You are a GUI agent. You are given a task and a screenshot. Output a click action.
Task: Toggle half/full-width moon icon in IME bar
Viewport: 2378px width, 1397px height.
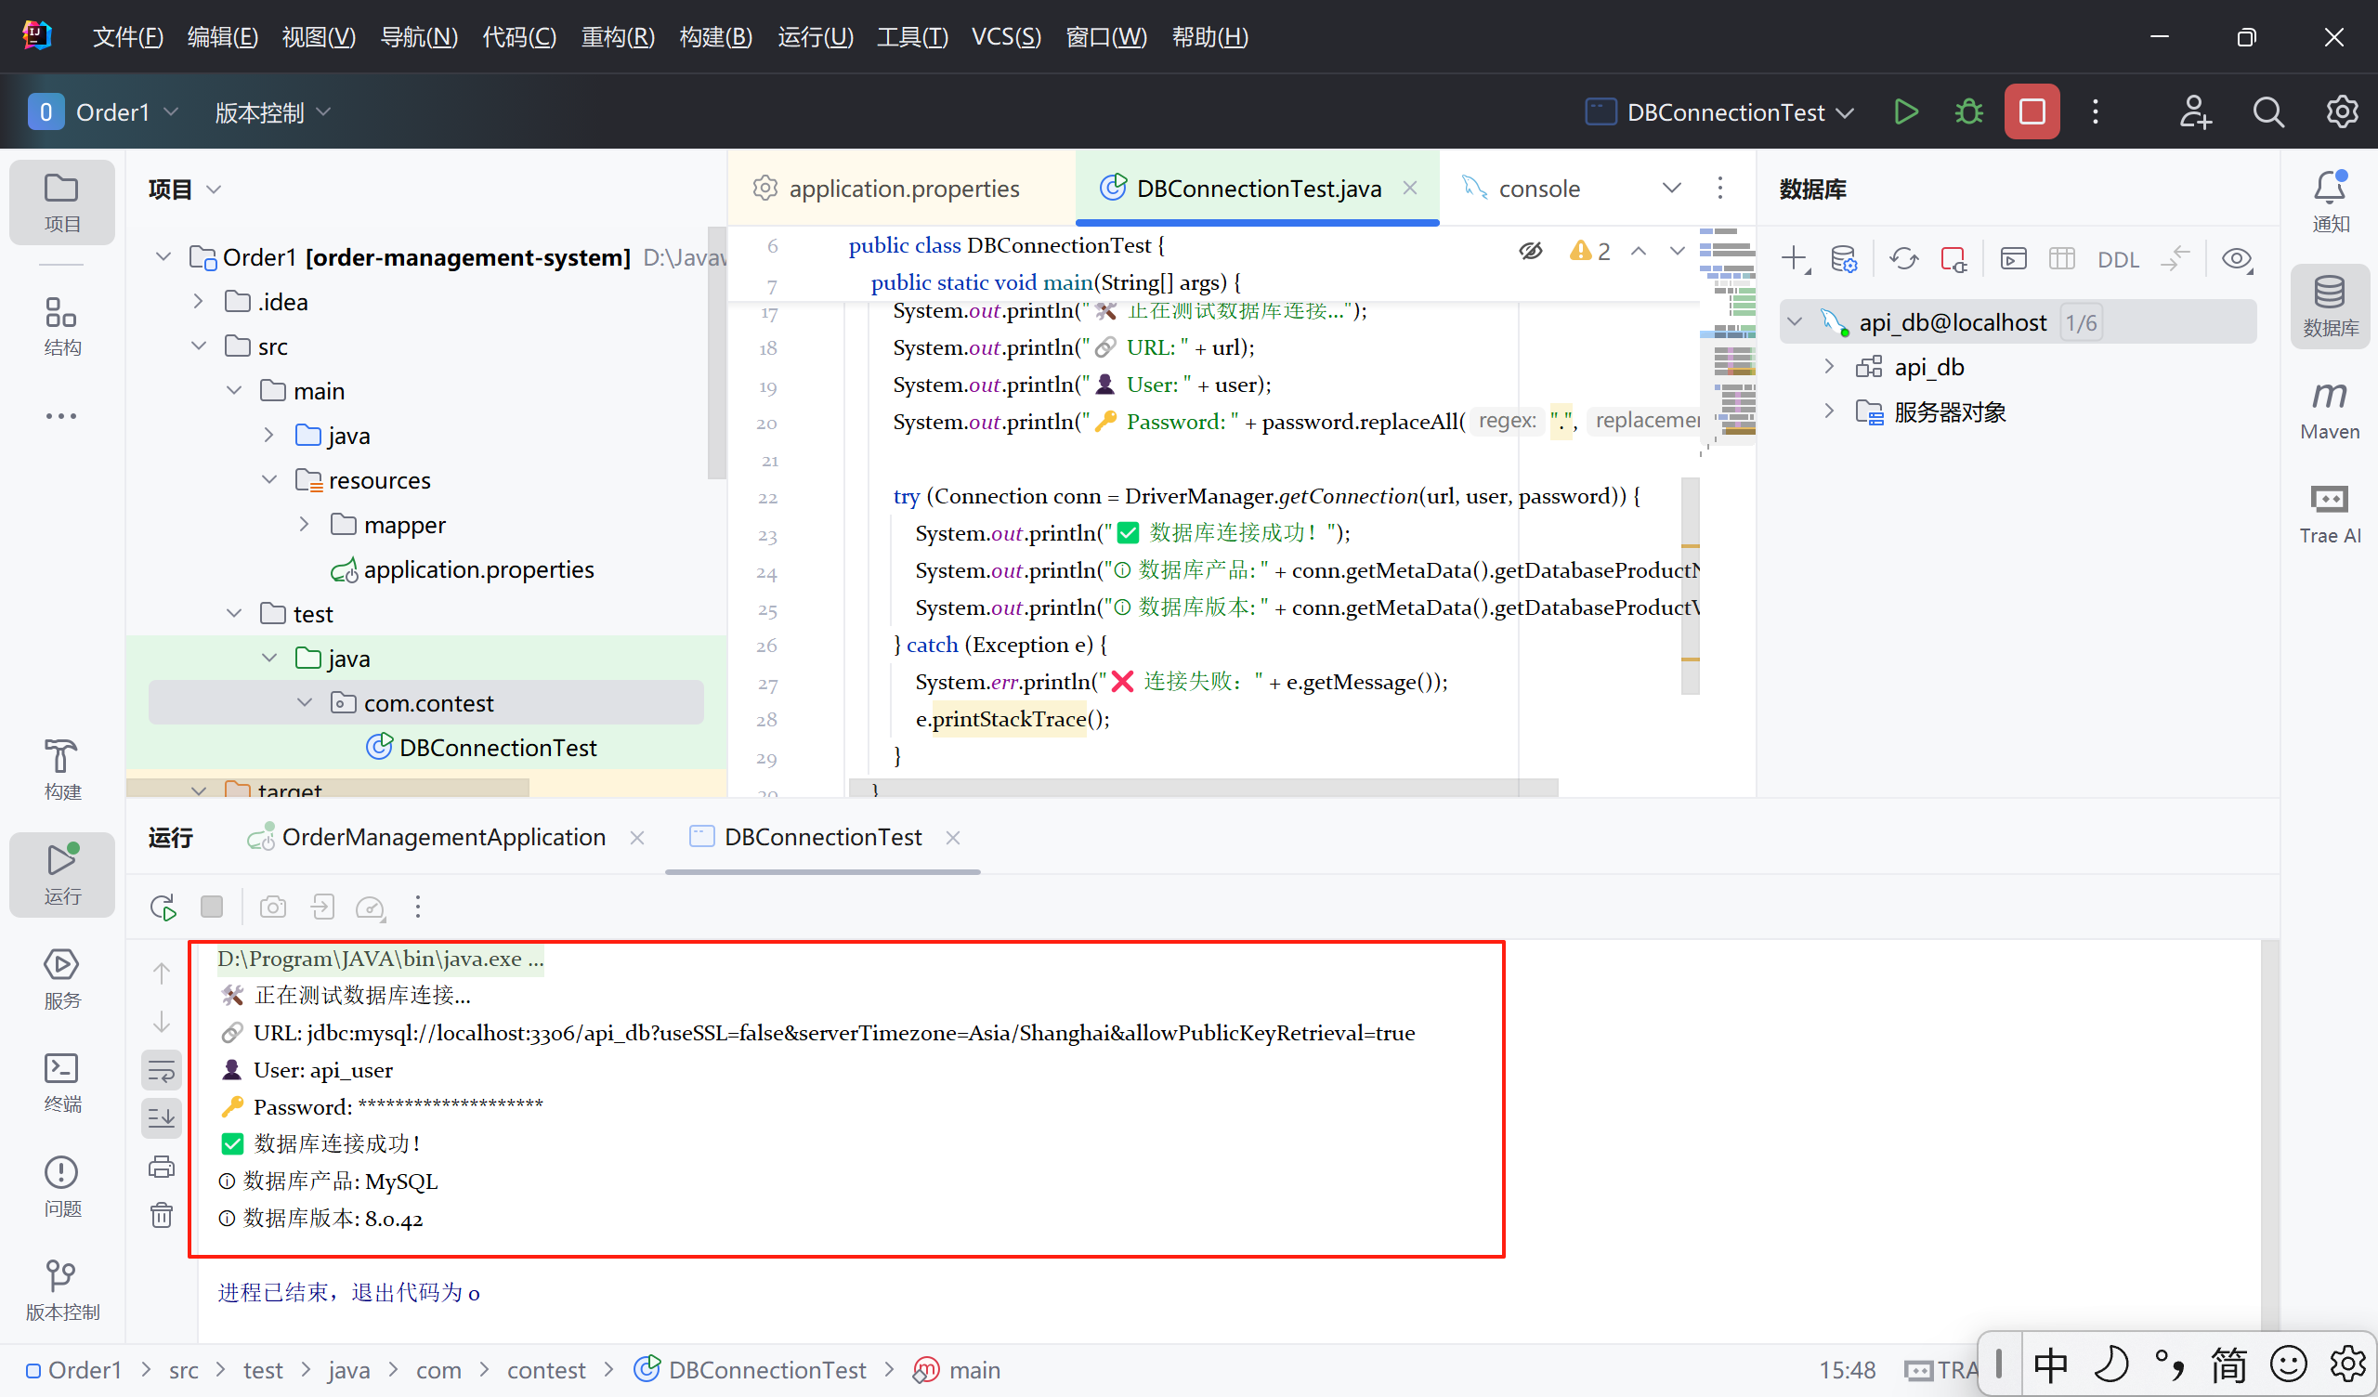coord(2110,1364)
